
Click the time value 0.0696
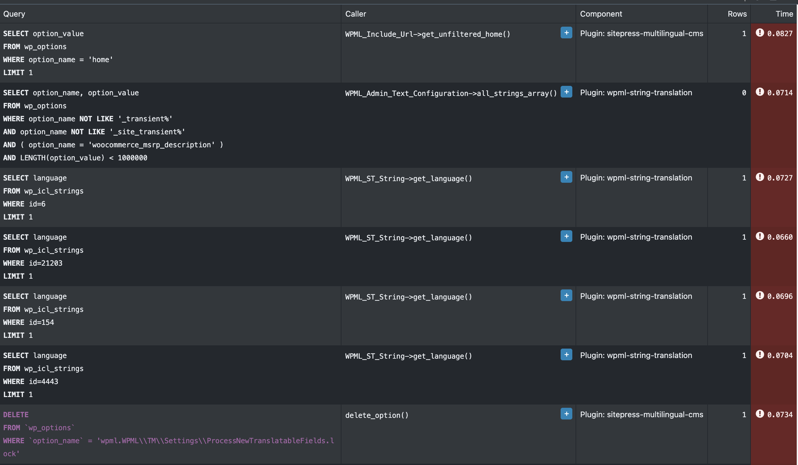tap(780, 296)
